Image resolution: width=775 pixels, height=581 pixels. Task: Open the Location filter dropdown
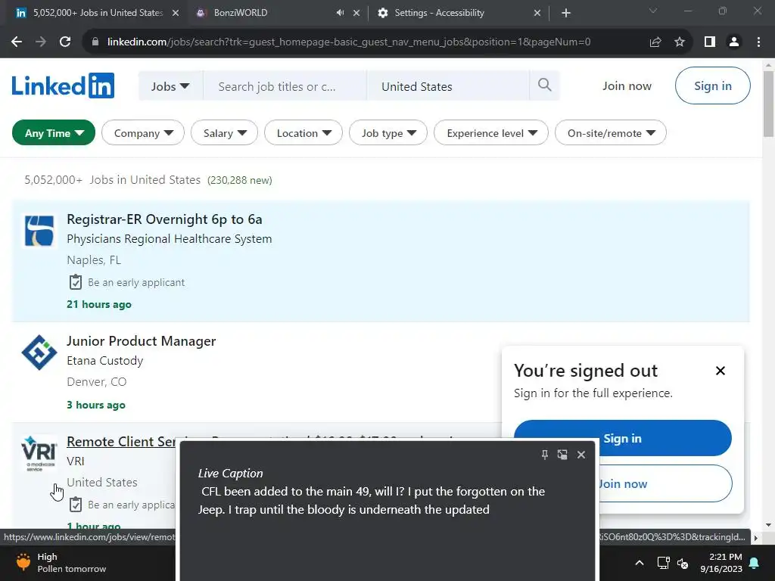[x=303, y=133]
